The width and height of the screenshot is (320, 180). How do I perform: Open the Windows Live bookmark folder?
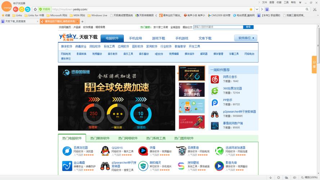pos(97,15)
